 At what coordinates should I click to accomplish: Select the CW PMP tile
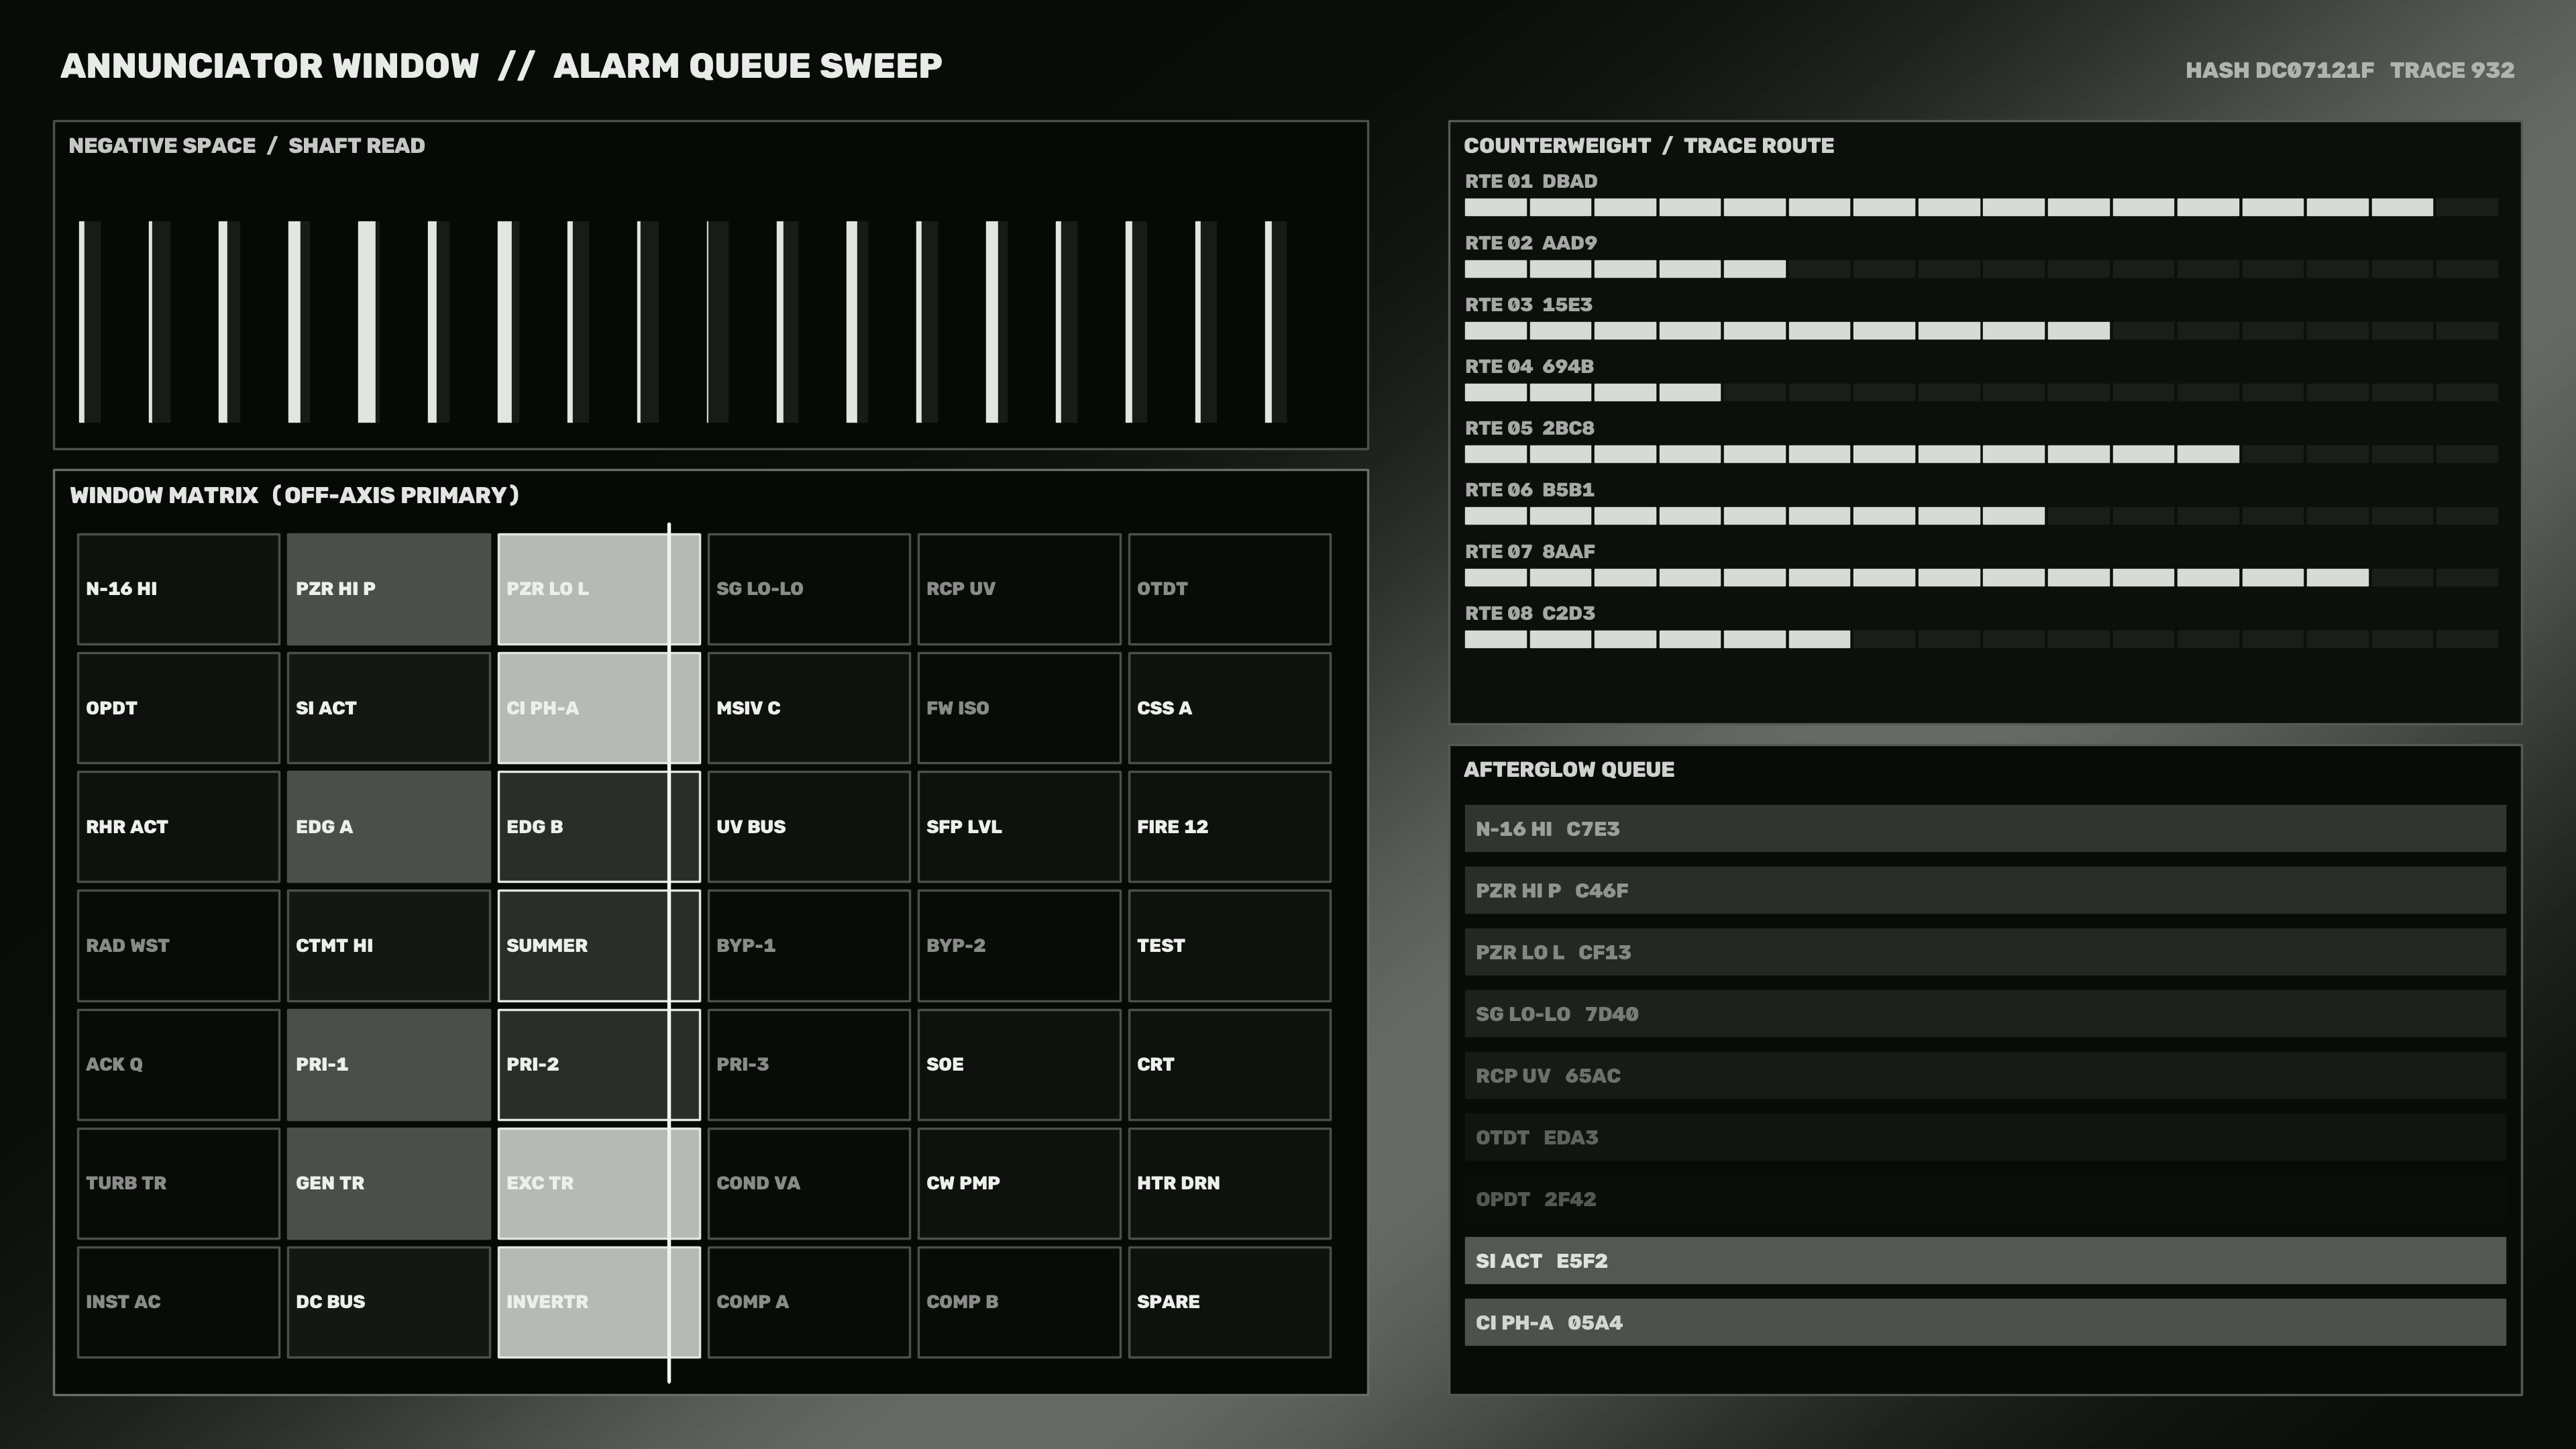[1019, 1183]
